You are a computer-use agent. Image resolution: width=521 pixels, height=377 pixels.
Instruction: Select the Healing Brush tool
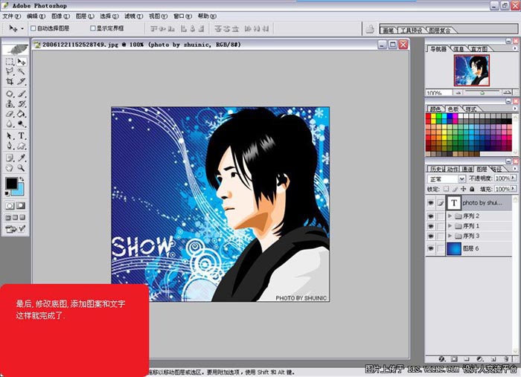tap(10, 94)
